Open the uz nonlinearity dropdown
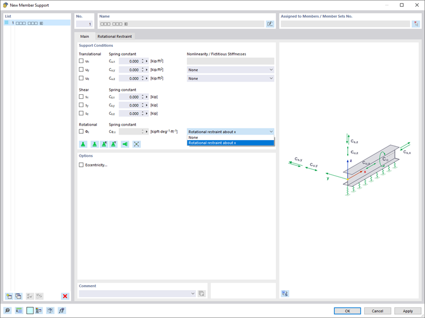The width and height of the screenshot is (425, 318). tap(230, 79)
